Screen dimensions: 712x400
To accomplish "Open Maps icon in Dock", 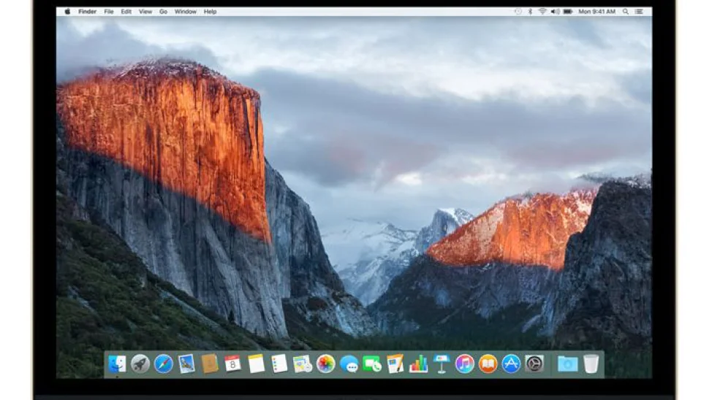I will [303, 364].
